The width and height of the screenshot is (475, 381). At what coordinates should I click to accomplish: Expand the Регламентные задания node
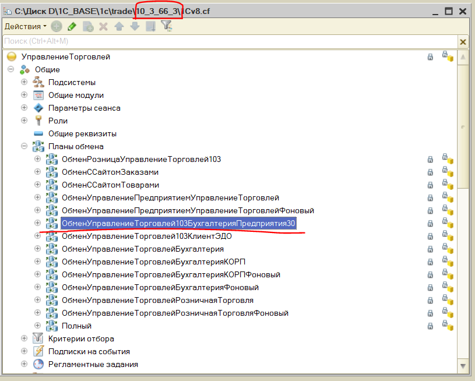click(x=24, y=364)
